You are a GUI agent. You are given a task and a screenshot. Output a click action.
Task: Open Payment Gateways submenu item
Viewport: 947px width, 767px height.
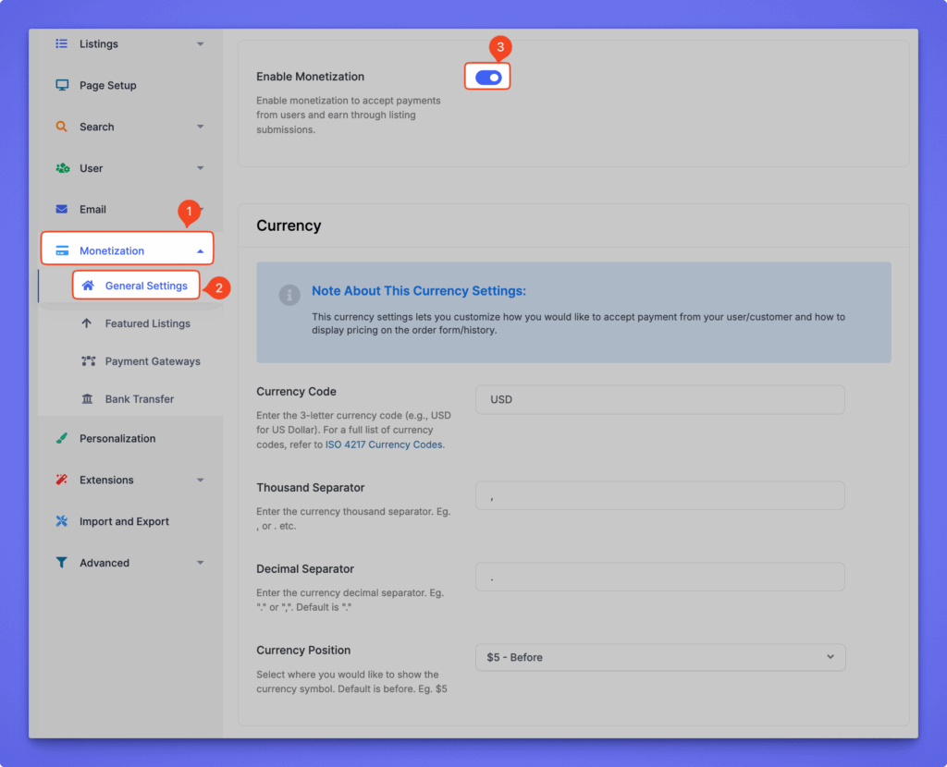[x=153, y=361]
